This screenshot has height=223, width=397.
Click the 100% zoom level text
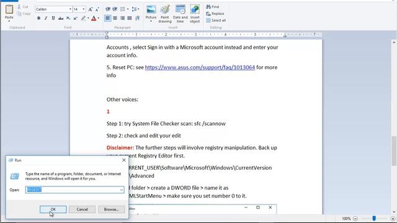pyautogui.click(x=346, y=219)
